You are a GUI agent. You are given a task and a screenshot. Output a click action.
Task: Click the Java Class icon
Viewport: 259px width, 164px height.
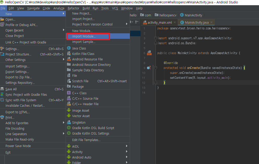pyautogui.click(x=69, y=48)
